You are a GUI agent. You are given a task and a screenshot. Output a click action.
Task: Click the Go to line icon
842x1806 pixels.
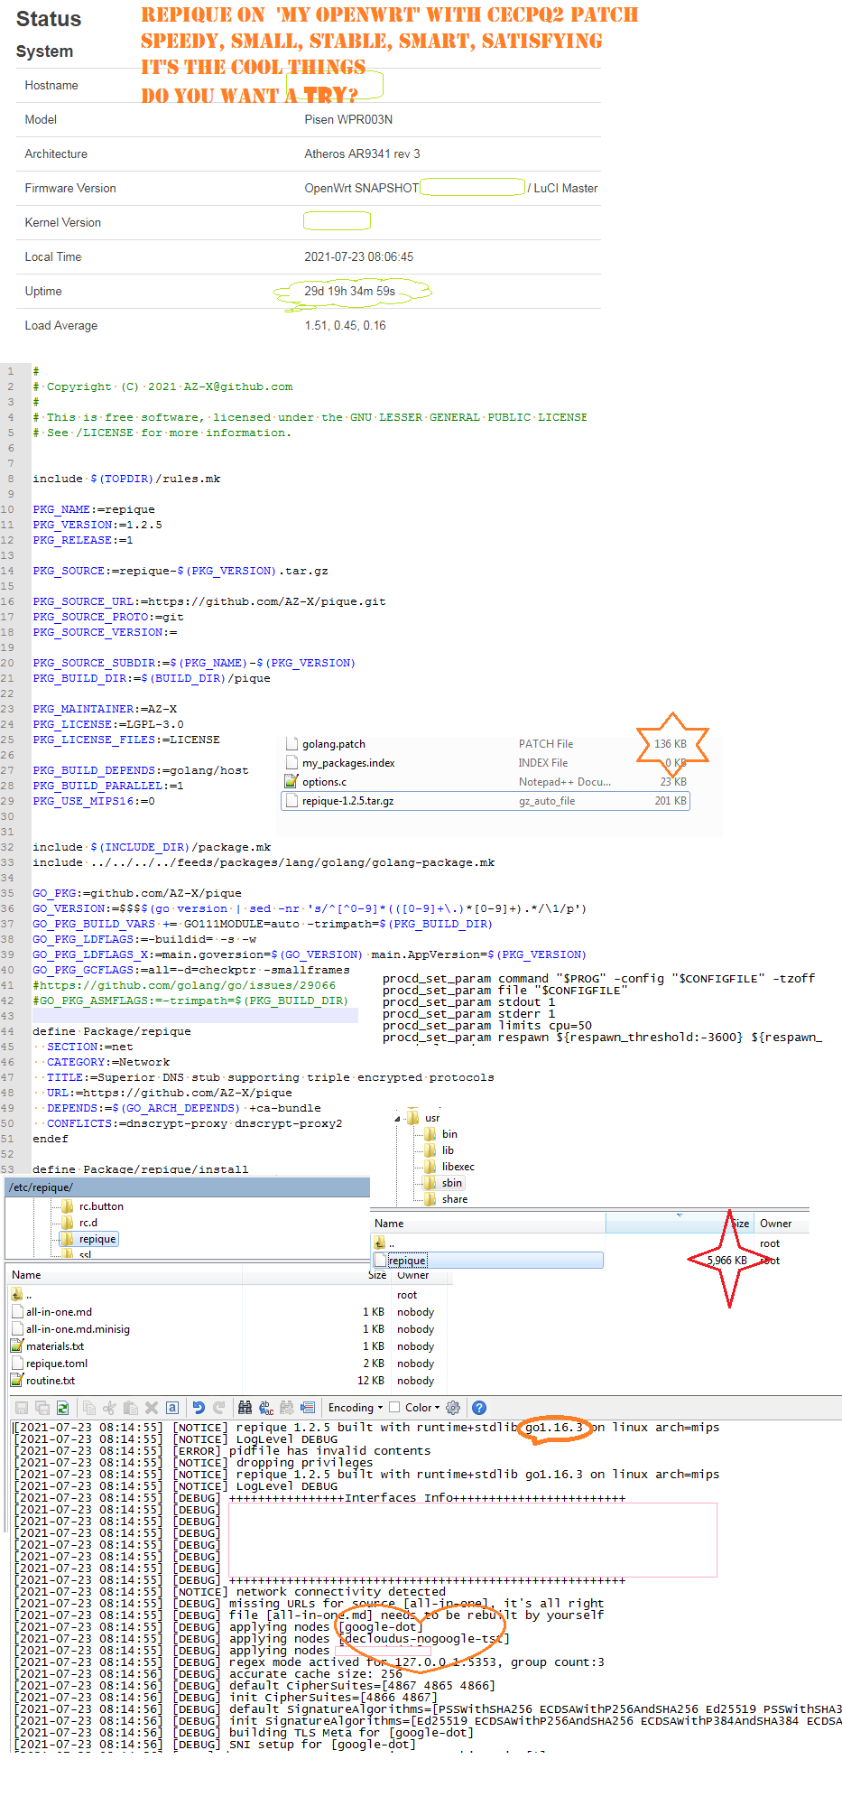tap(308, 1407)
